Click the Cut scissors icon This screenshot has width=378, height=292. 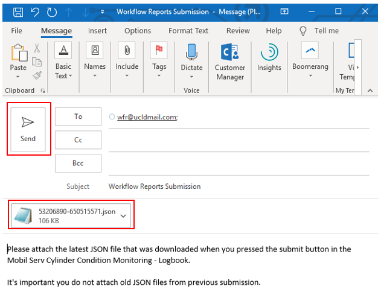tap(37, 48)
